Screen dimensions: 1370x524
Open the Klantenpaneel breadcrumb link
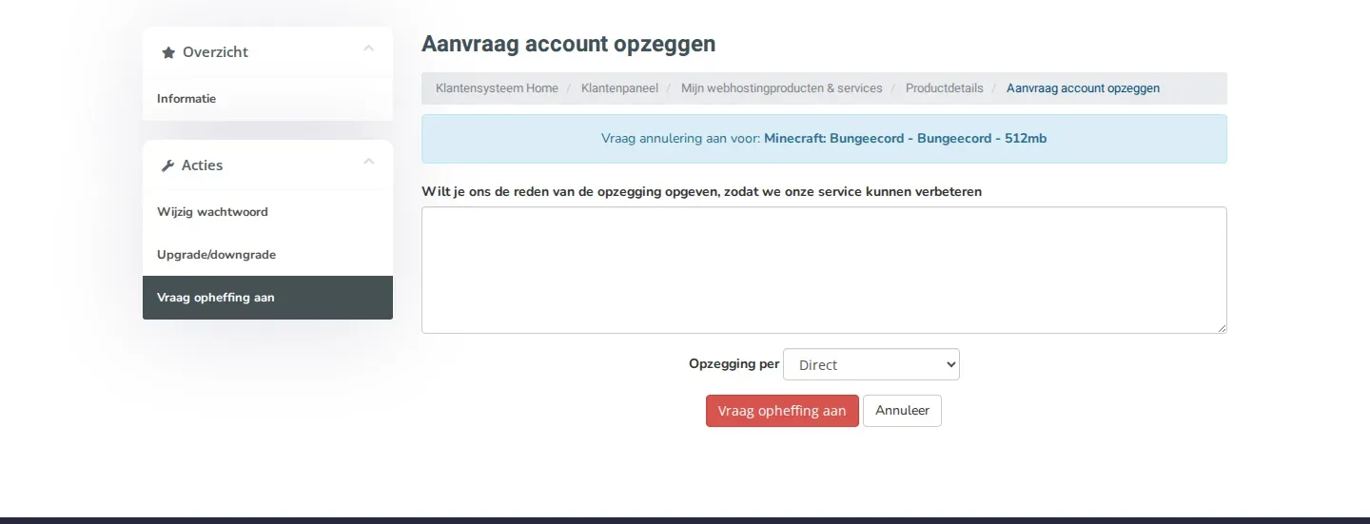click(x=619, y=88)
